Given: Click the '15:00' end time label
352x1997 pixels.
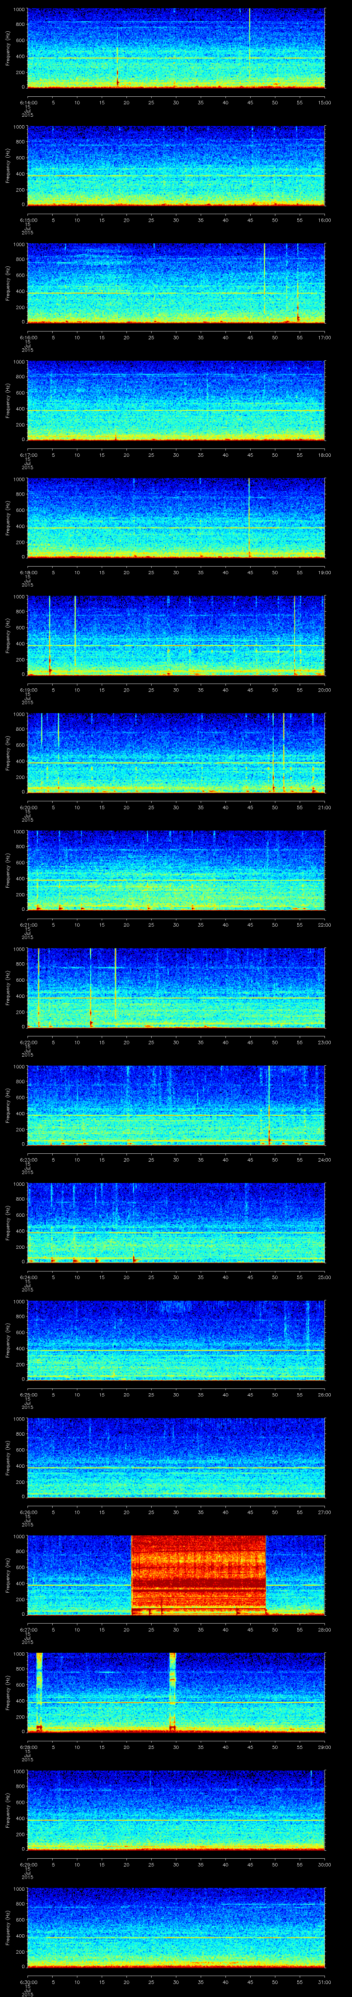Looking at the screenshot, I should pyautogui.click(x=325, y=102).
